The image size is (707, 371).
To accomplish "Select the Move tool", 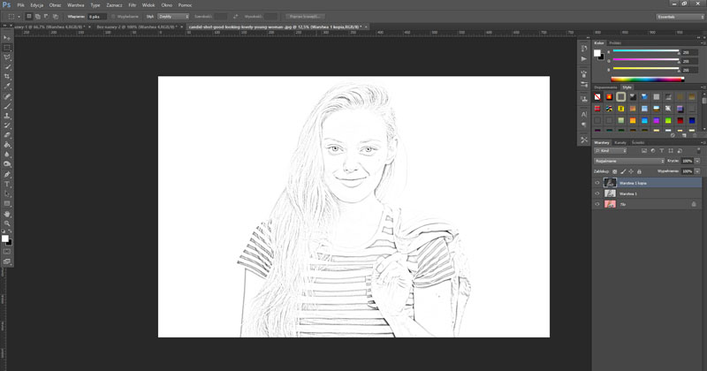I will (x=8, y=37).
